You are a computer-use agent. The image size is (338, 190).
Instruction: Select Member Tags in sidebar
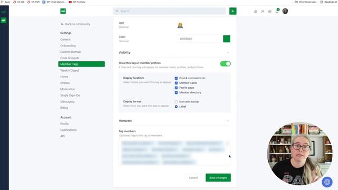[x=81, y=64]
